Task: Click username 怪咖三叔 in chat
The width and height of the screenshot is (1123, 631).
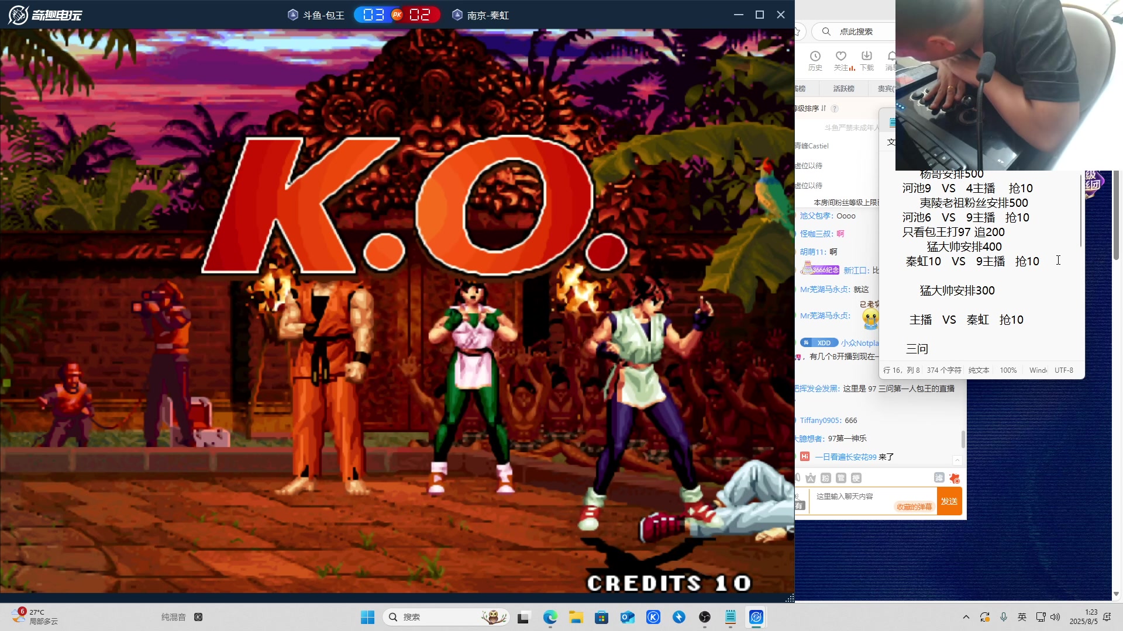Action: click(817, 234)
